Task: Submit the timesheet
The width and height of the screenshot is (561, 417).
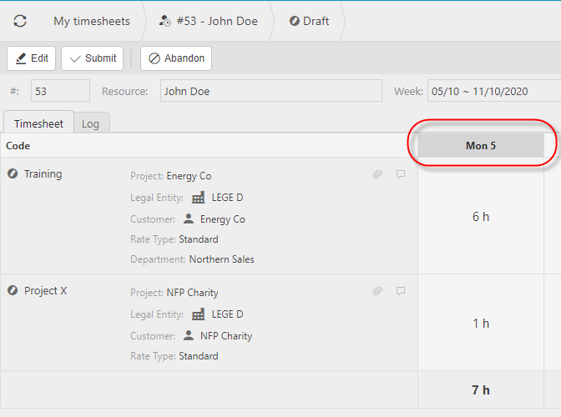Action: 93,58
